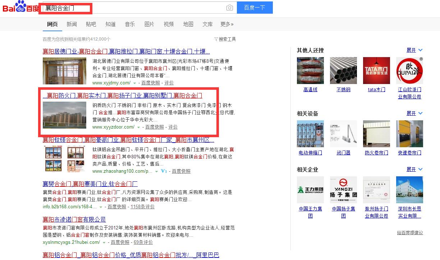
Task: Click the 高温线 product image
Action: tap(310, 70)
